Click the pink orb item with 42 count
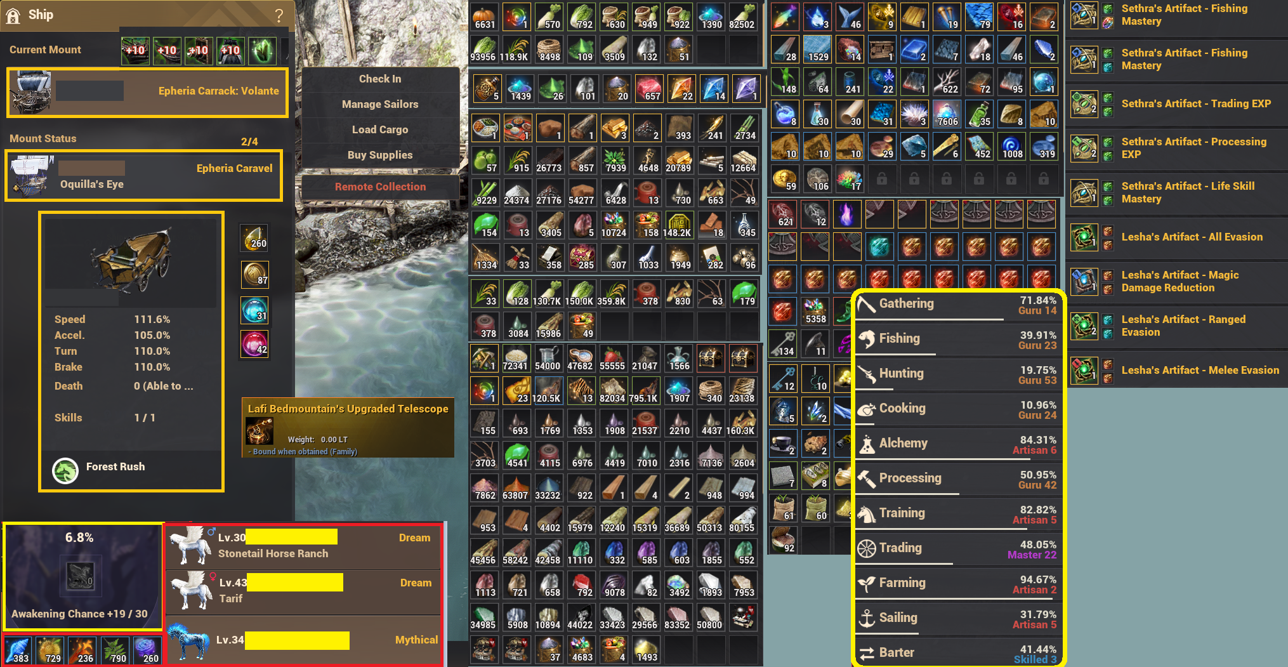The width and height of the screenshot is (1288, 667). click(255, 344)
